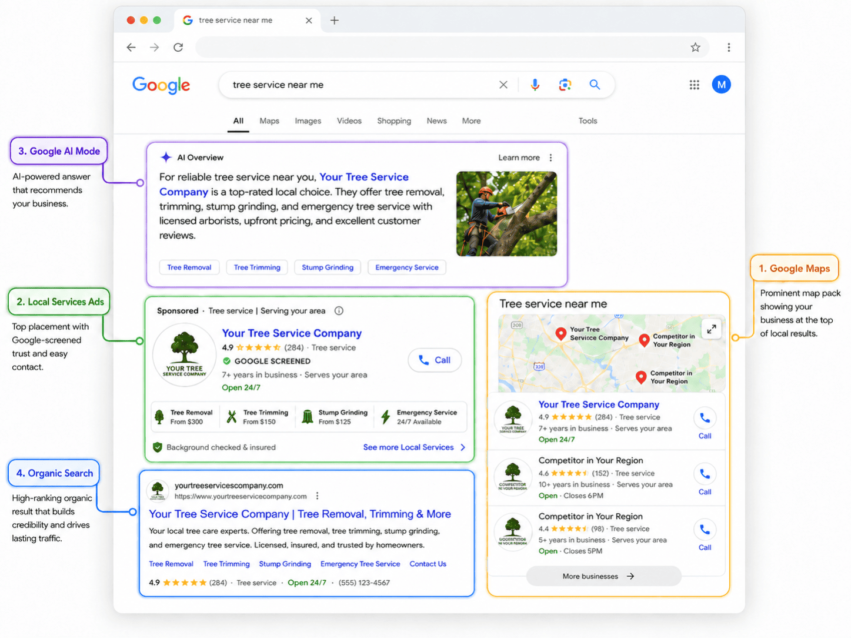Open the organic Tree Removal sitelink
851x639 pixels.
point(171,564)
